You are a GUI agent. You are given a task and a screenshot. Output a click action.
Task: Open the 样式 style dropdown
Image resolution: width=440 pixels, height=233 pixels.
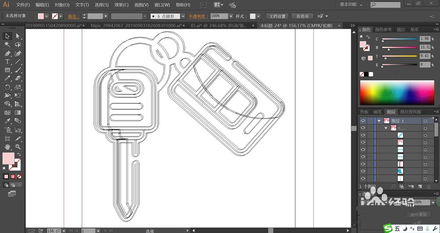click(258, 16)
